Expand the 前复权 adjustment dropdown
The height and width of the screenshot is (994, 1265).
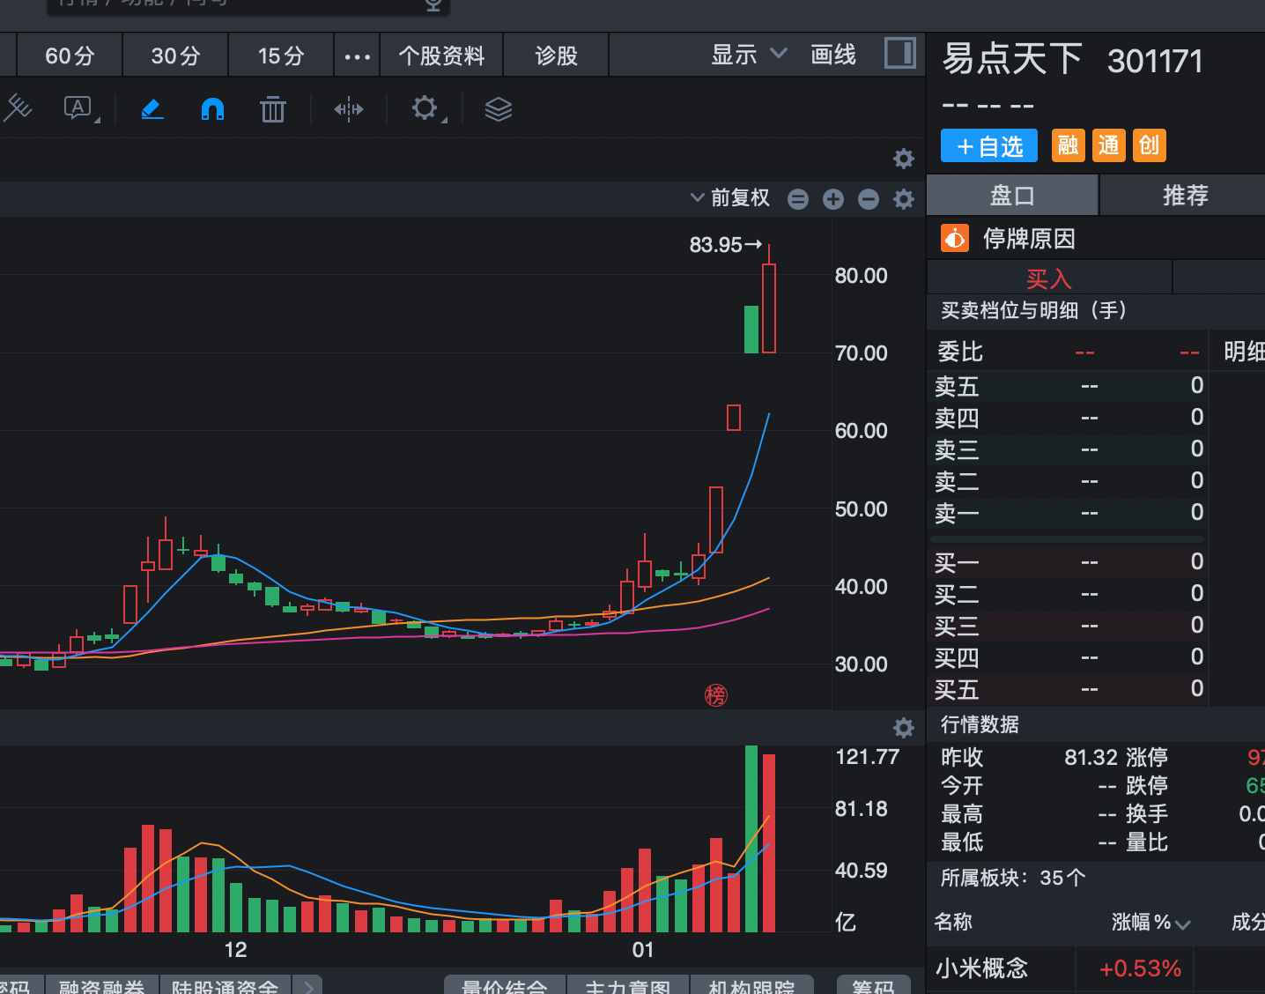tap(730, 197)
